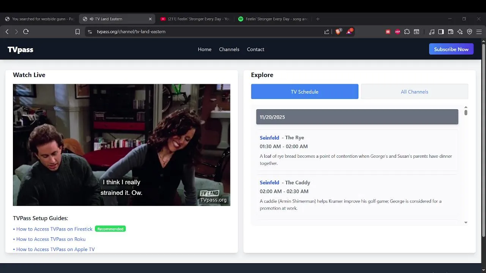This screenshot has width=486, height=273.
Task: Open How to Access TVPass on Roku
Action: pyautogui.click(x=51, y=239)
